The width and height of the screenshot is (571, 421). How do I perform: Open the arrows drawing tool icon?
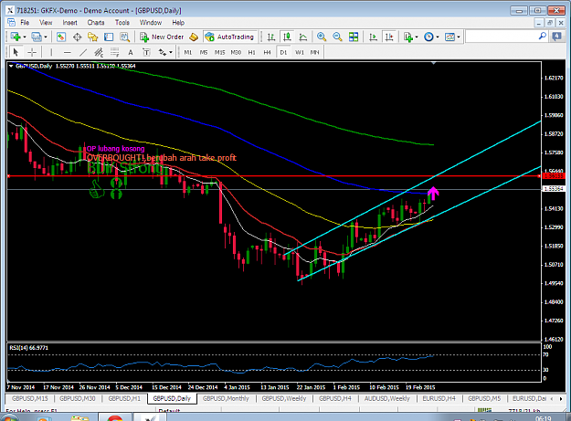click(162, 52)
